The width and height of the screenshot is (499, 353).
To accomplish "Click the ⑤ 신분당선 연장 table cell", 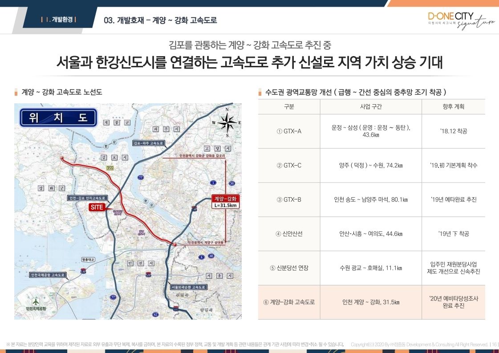I will click(x=289, y=268).
